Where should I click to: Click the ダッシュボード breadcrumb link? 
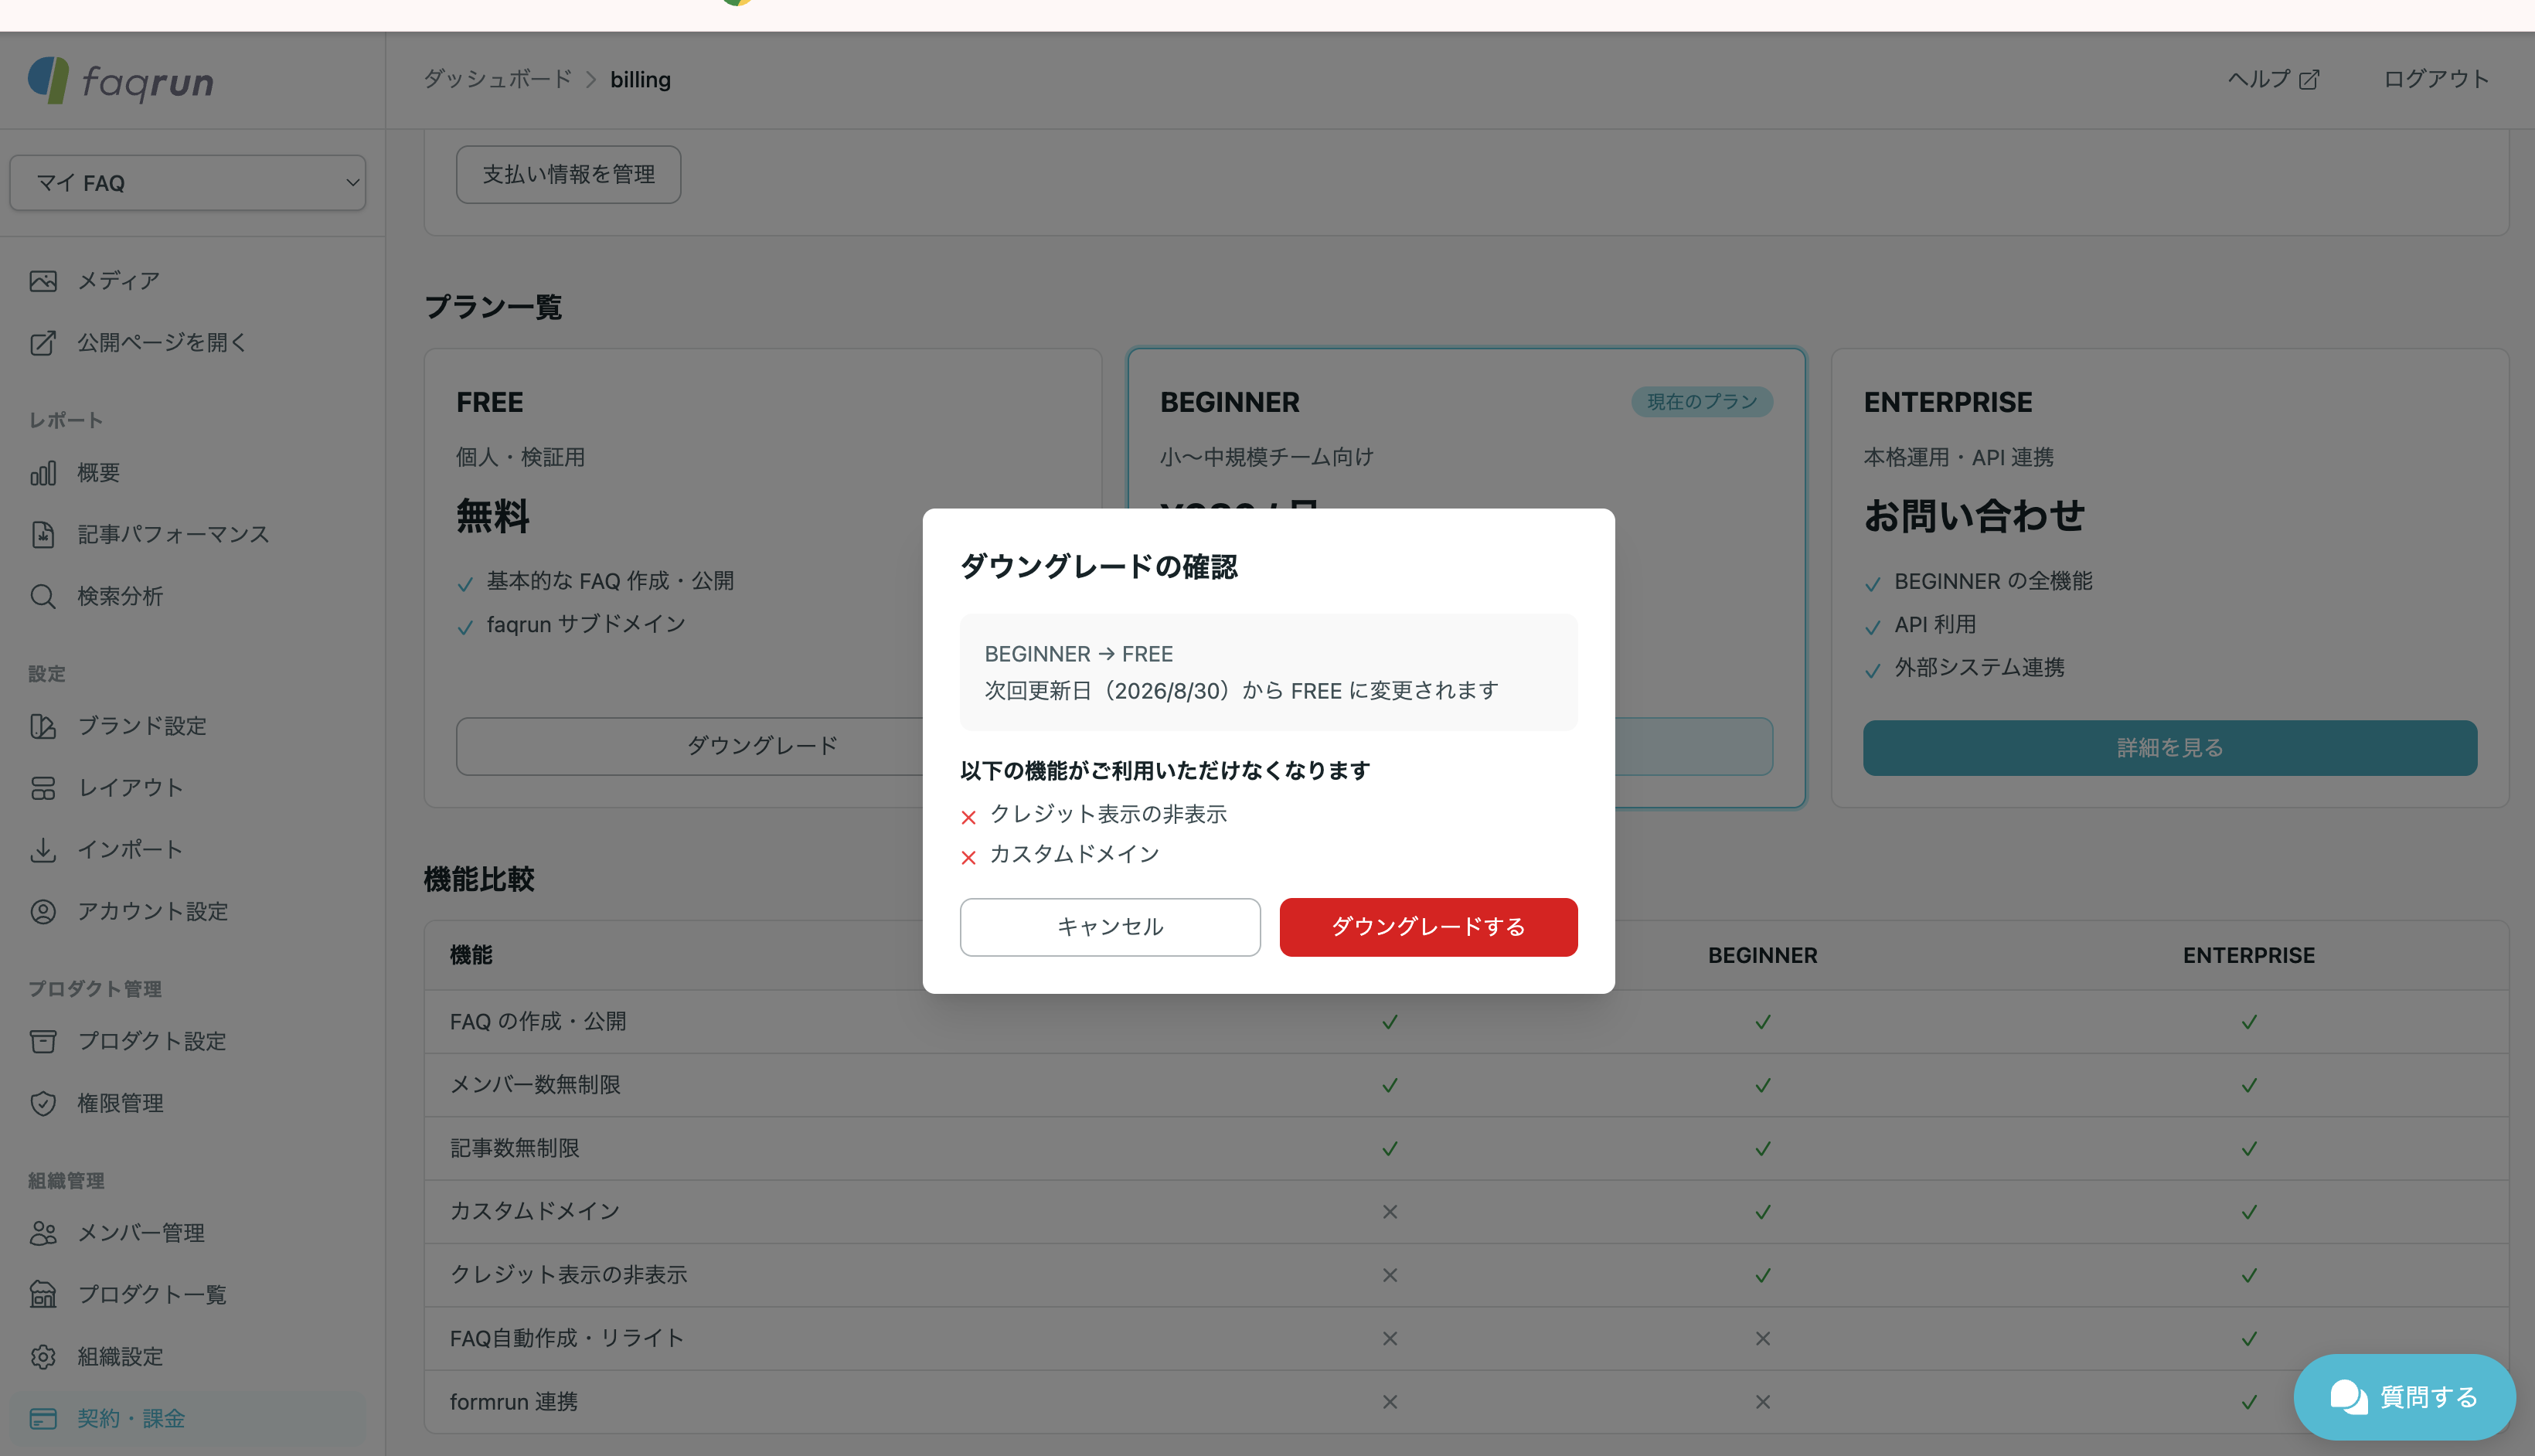tap(498, 80)
